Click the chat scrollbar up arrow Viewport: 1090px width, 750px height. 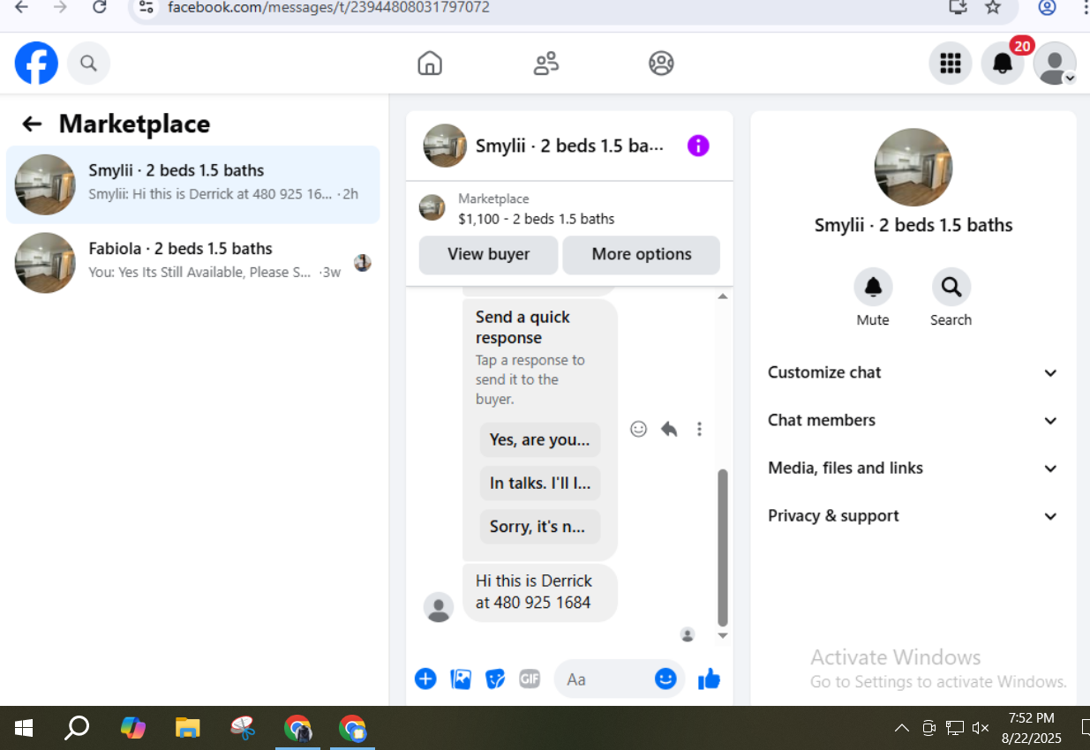pos(723,296)
